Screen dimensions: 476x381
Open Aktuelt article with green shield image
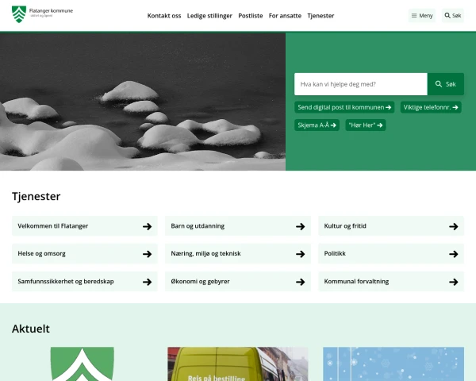83,364
